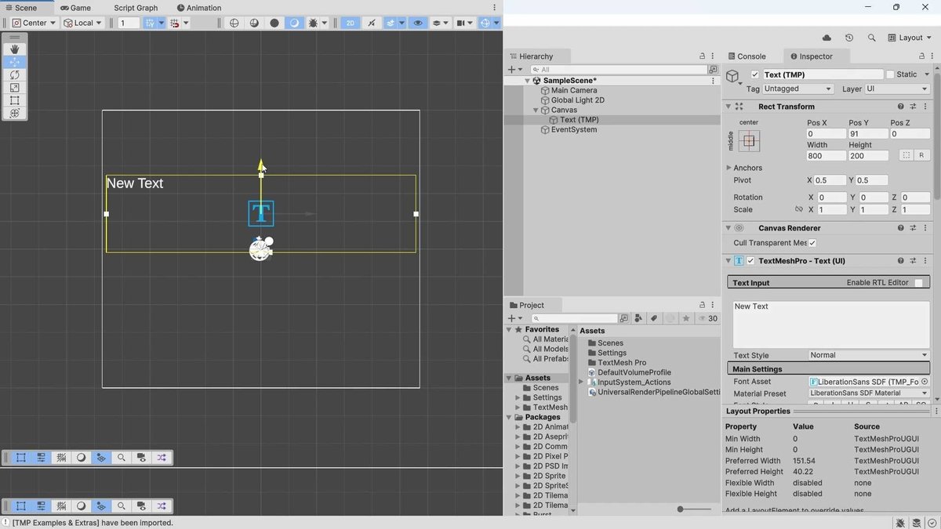Toggle TextMeshPro component enabled checkbox
The height and width of the screenshot is (529, 941).
click(x=750, y=261)
